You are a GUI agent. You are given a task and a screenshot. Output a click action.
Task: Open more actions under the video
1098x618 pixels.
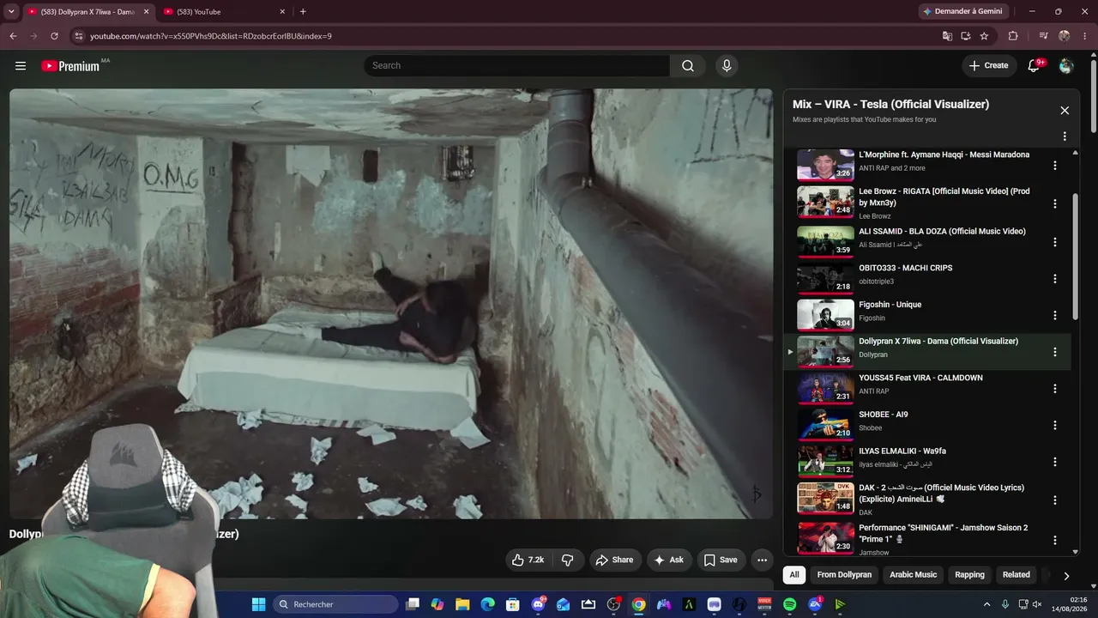point(762,560)
